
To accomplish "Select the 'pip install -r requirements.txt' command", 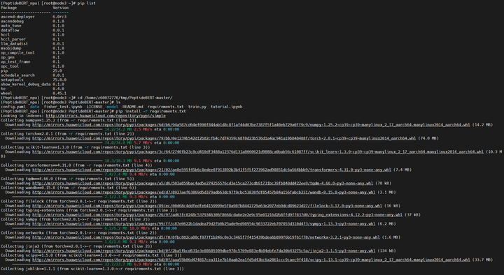I will (151, 111).
